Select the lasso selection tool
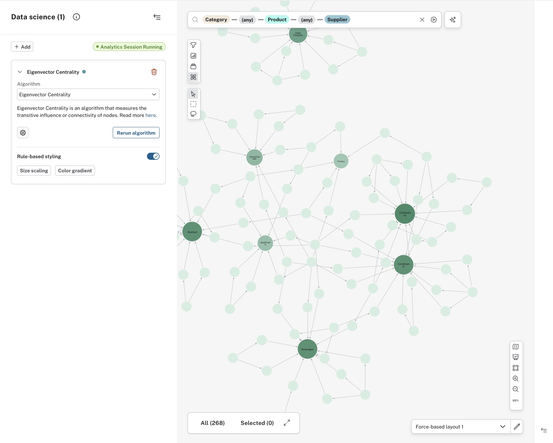This screenshot has width=553, height=443. click(x=193, y=114)
